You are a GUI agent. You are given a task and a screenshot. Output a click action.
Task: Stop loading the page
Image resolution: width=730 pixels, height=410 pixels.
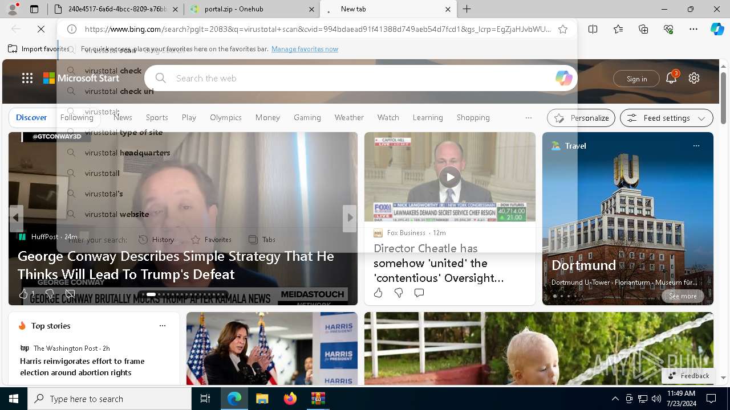tap(41, 29)
